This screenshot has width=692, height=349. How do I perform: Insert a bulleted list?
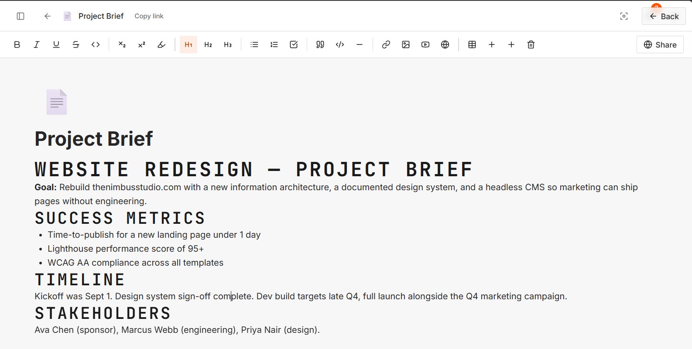click(x=254, y=44)
